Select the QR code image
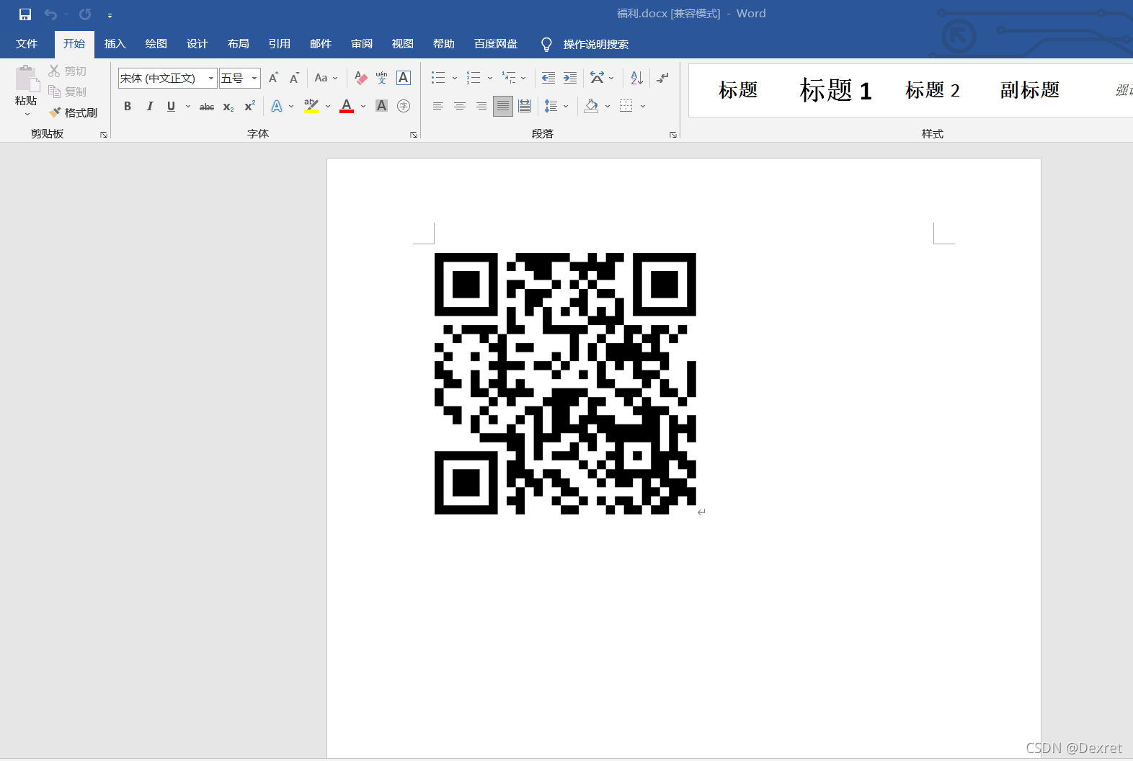The height and width of the screenshot is (761, 1133). 565,383
